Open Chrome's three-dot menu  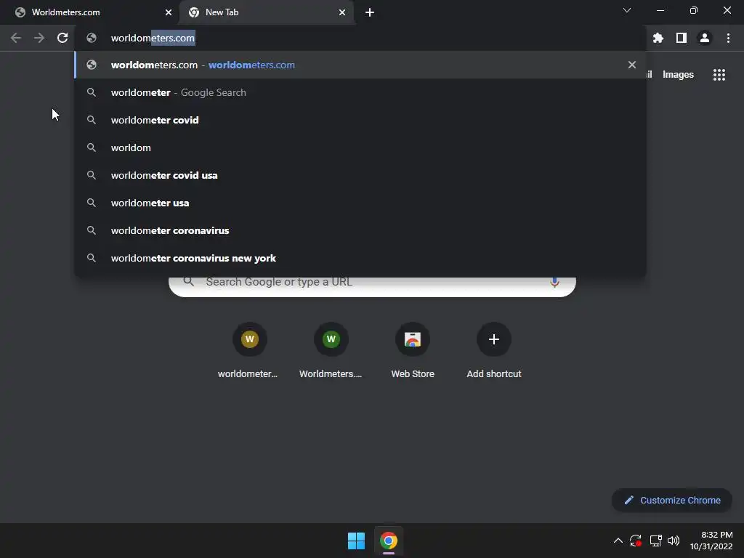[x=728, y=38]
